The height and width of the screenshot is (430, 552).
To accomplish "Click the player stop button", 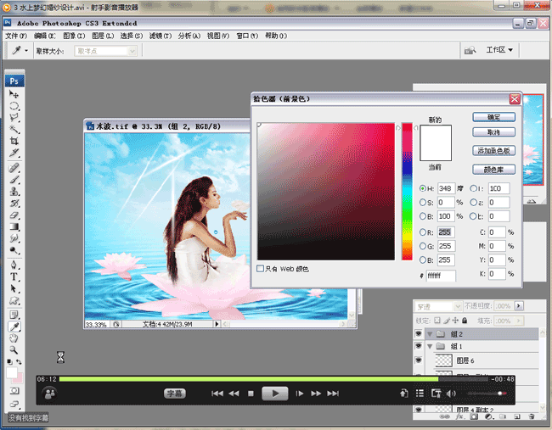I will click(x=251, y=394).
